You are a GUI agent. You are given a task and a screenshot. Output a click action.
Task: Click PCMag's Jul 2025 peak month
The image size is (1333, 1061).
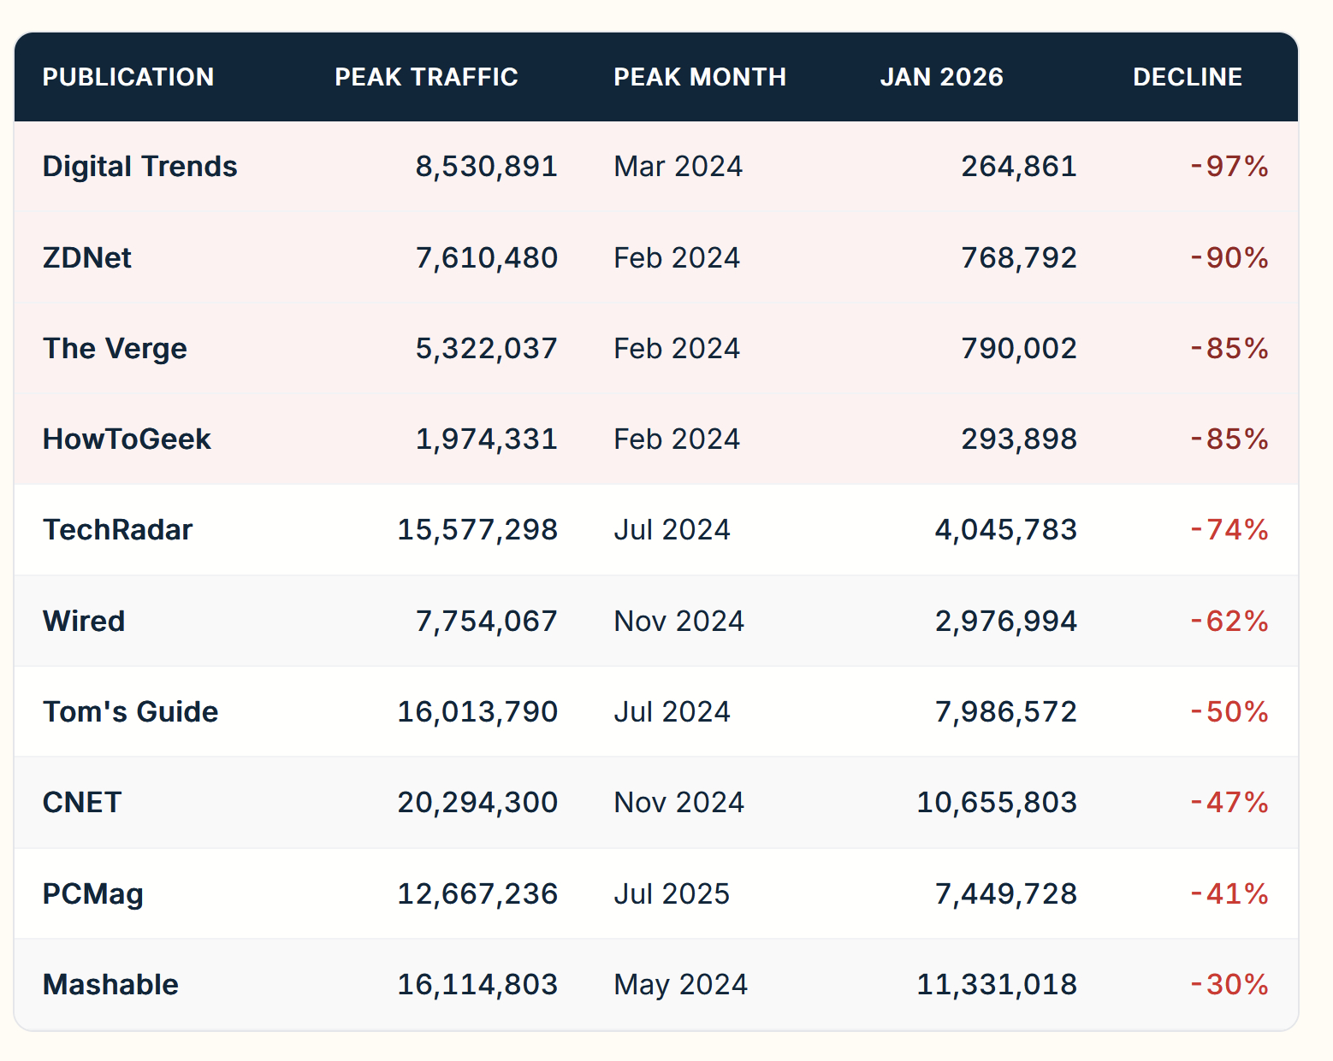pos(672,894)
